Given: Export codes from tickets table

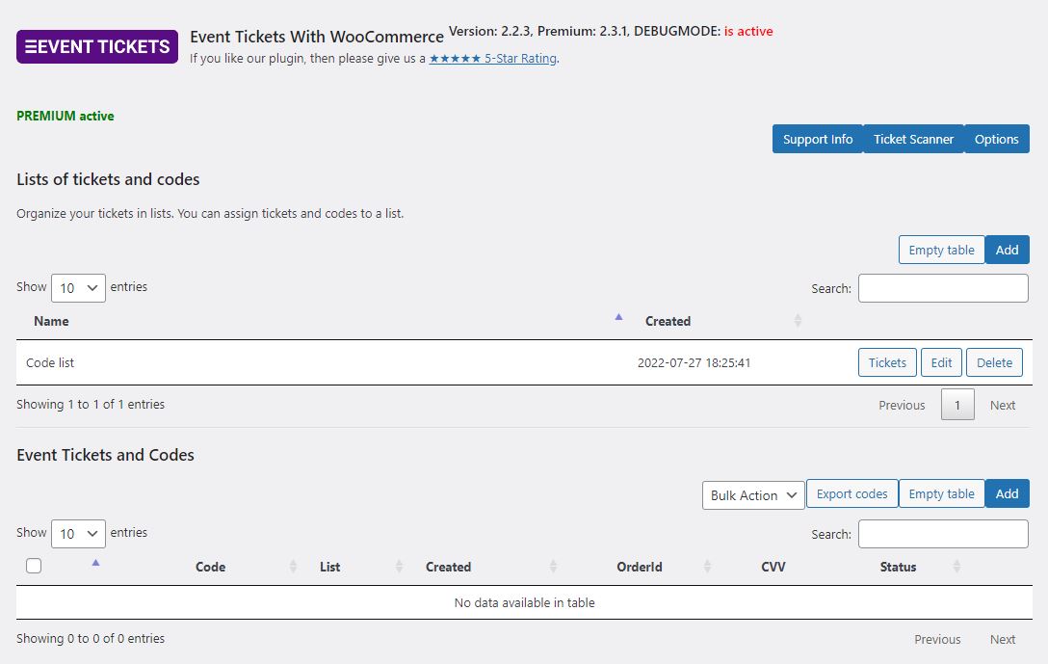Looking at the screenshot, I should 851,493.
